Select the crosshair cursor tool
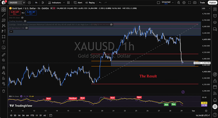 tap(3, 9)
